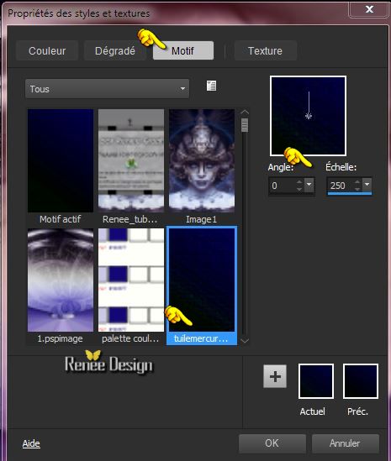Click the Annuler button

tap(345, 443)
